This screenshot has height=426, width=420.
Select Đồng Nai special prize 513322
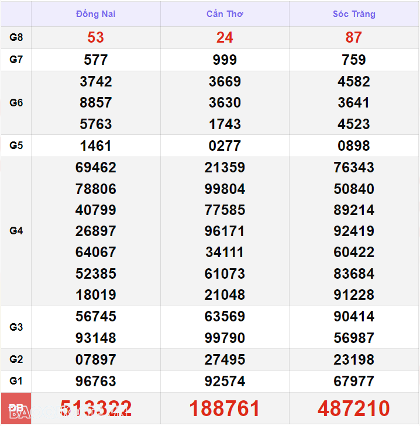(x=95, y=408)
